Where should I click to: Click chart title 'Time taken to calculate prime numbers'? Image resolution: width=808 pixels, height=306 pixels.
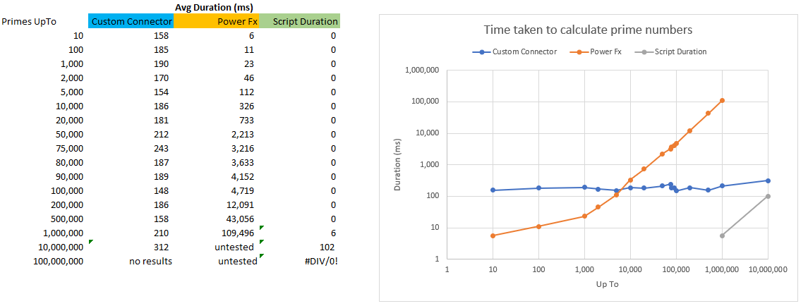click(x=587, y=30)
